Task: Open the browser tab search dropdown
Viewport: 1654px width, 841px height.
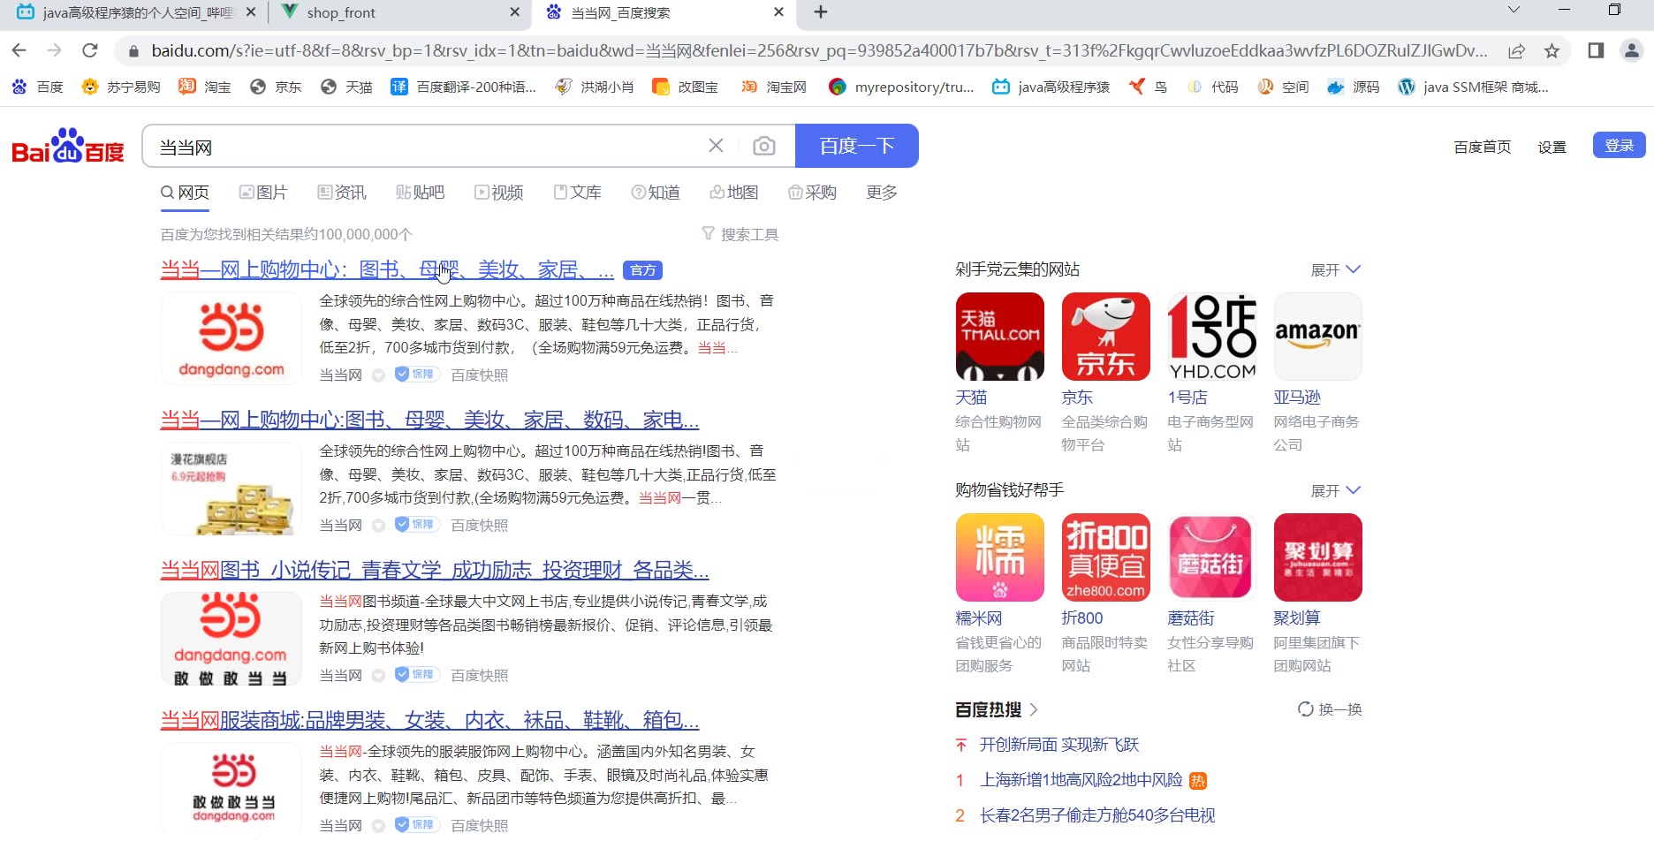Action: (x=1514, y=11)
